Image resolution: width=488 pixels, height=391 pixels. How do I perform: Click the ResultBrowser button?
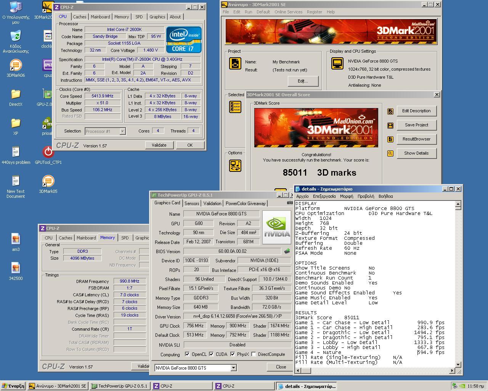tap(416, 139)
